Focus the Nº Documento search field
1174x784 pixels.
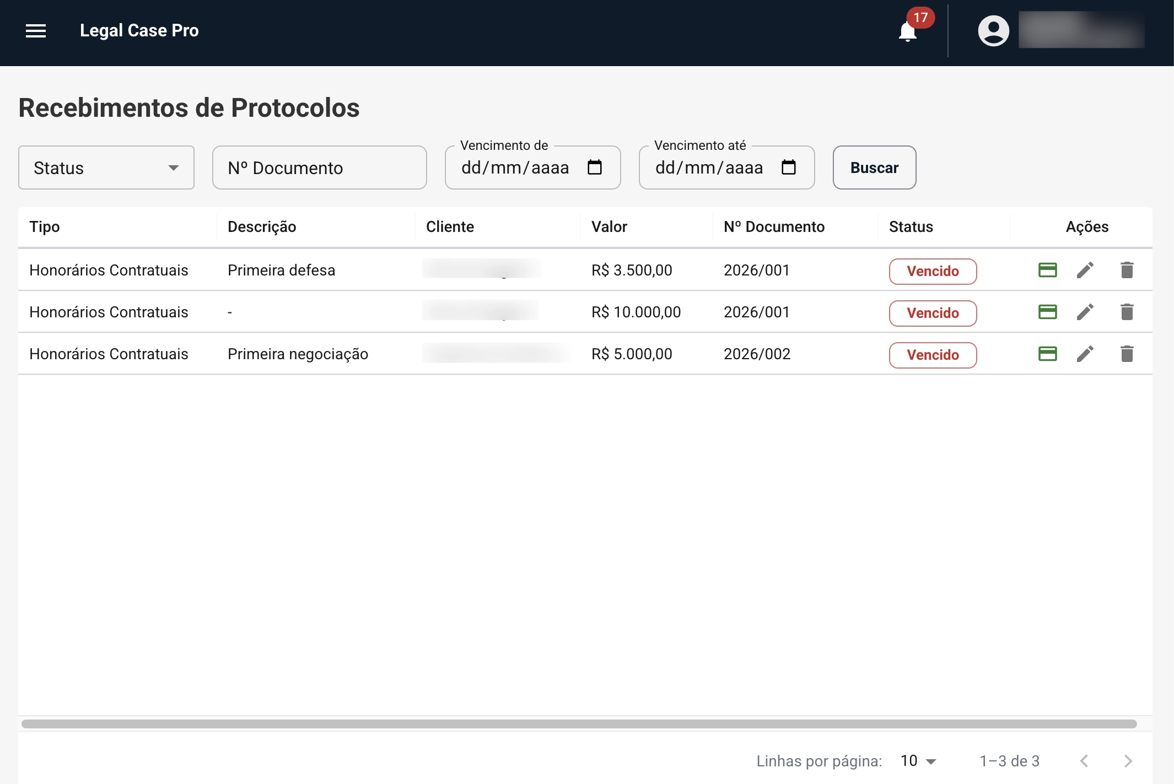coord(320,167)
